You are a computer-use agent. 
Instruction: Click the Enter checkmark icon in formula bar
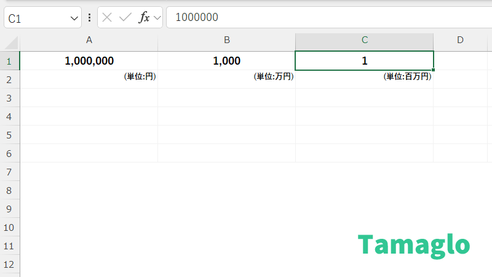click(x=125, y=17)
